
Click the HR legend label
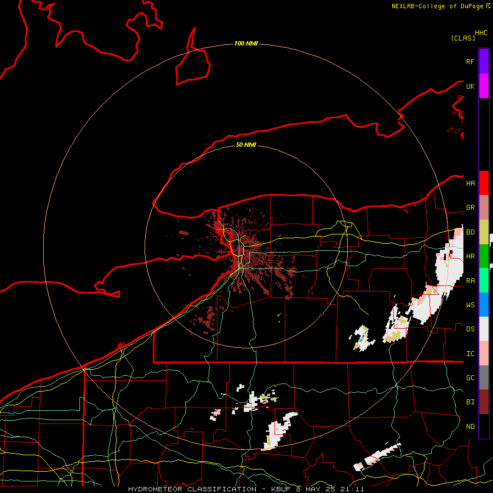pos(470,256)
